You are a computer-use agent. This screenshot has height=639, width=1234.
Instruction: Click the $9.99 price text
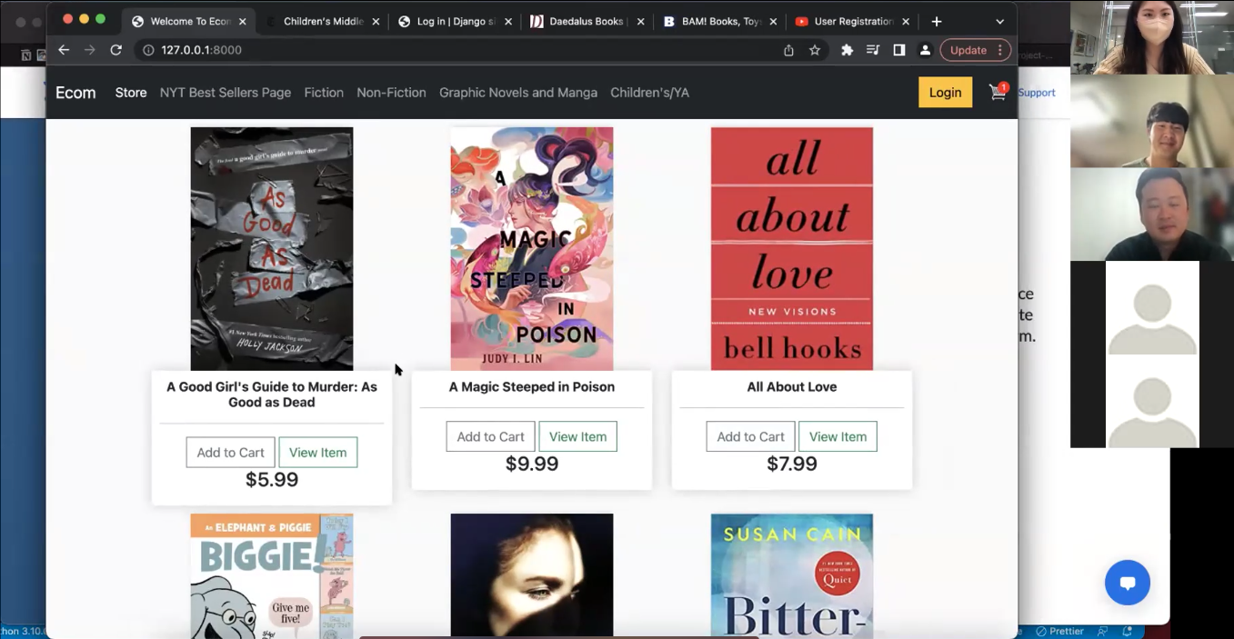coord(532,464)
